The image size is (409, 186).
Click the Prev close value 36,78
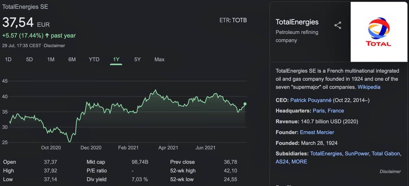click(x=230, y=162)
